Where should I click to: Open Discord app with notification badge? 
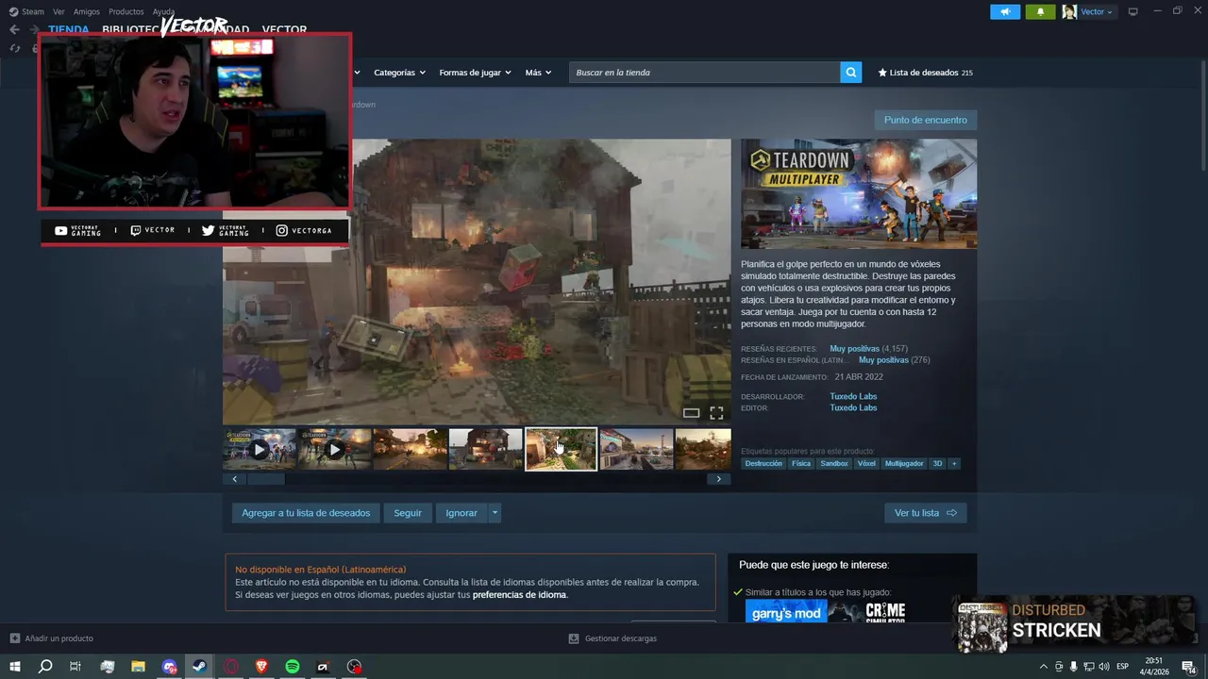pos(169,667)
